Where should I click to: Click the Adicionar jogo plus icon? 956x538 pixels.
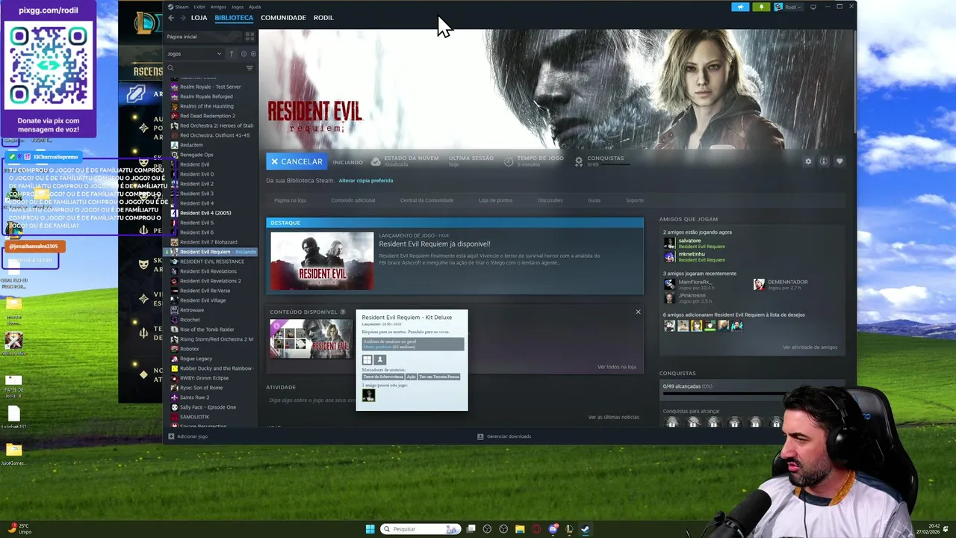[171, 436]
